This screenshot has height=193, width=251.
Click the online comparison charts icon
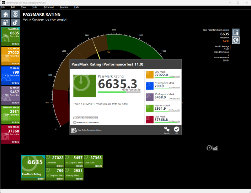click(x=74, y=130)
